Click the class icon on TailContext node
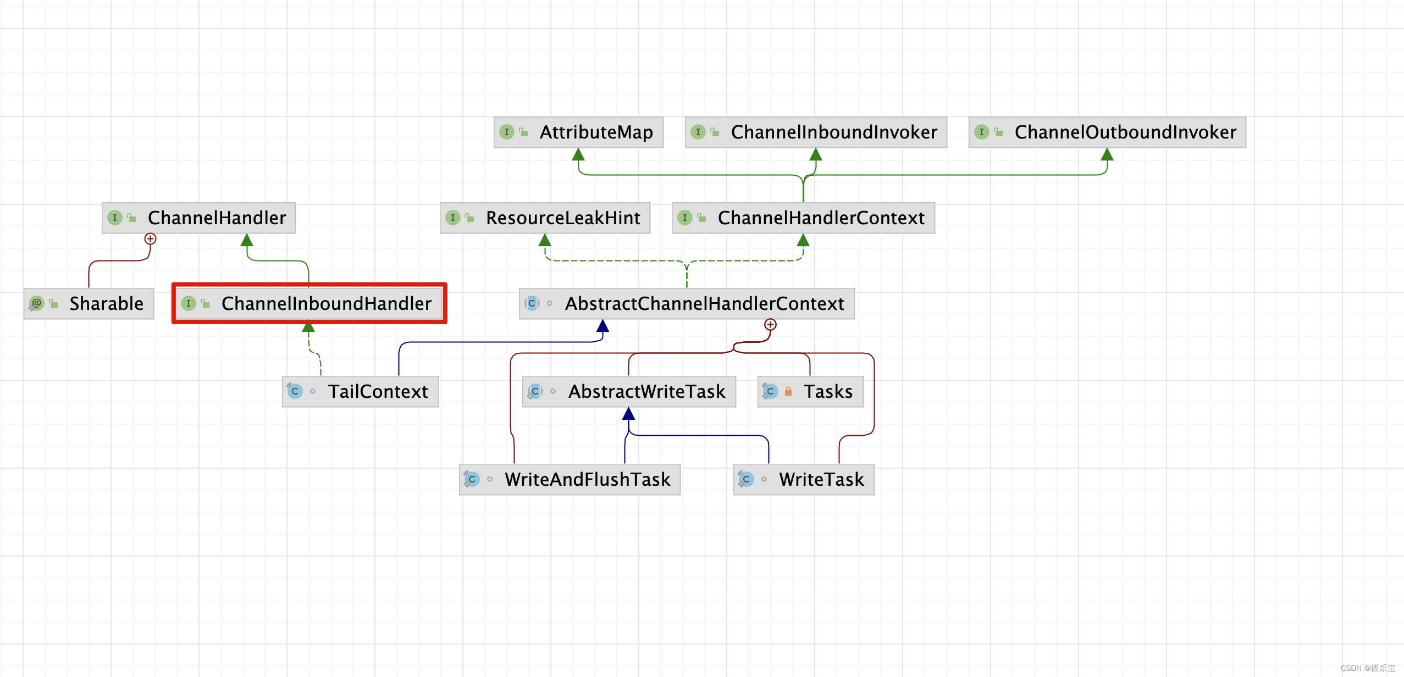Screen dimensions: 1404x677 (x=295, y=391)
